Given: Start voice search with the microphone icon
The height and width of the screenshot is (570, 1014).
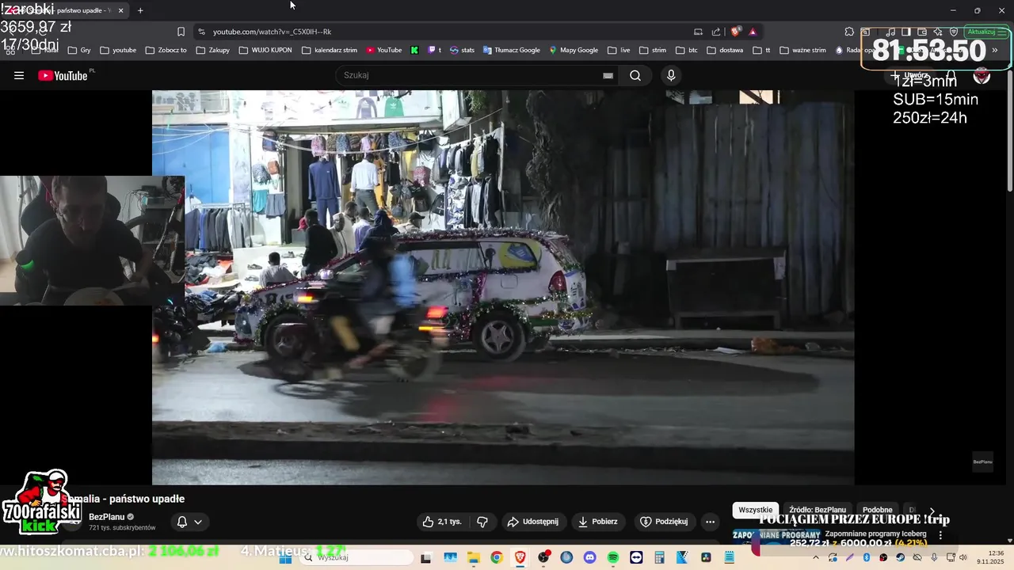Looking at the screenshot, I should tap(671, 75).
